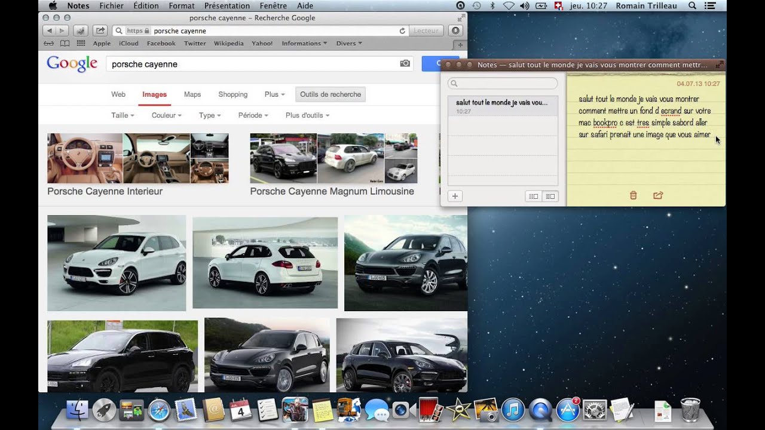Image resolution: width=765 pixels, height=430 pixels.
Task: Expand the Couleur filter dropdown
Action: [166, 115]
